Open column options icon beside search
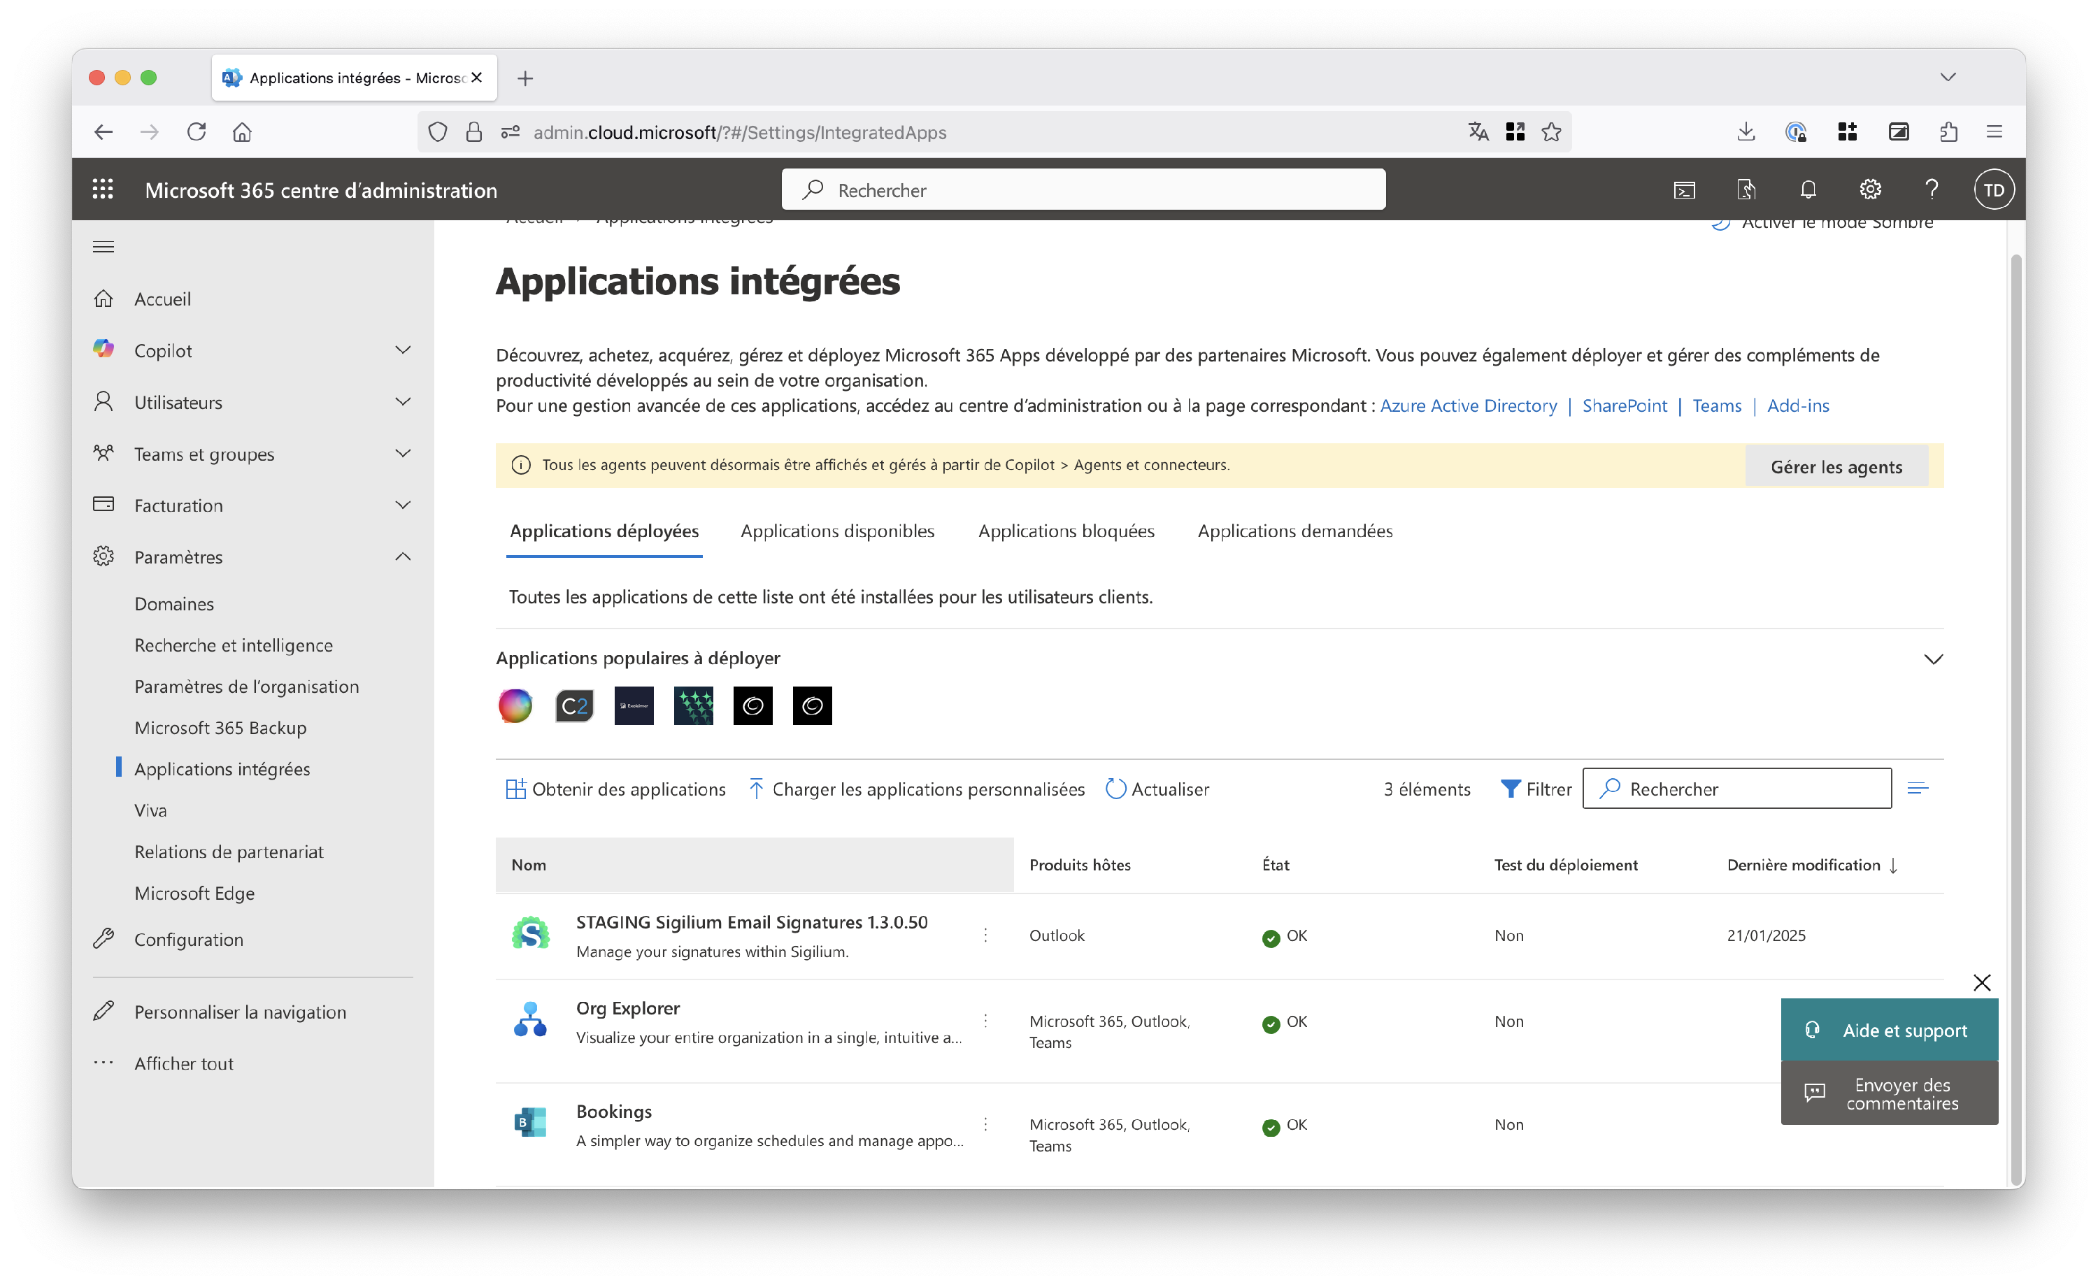2098x1285 pixels. [1918, 789]
